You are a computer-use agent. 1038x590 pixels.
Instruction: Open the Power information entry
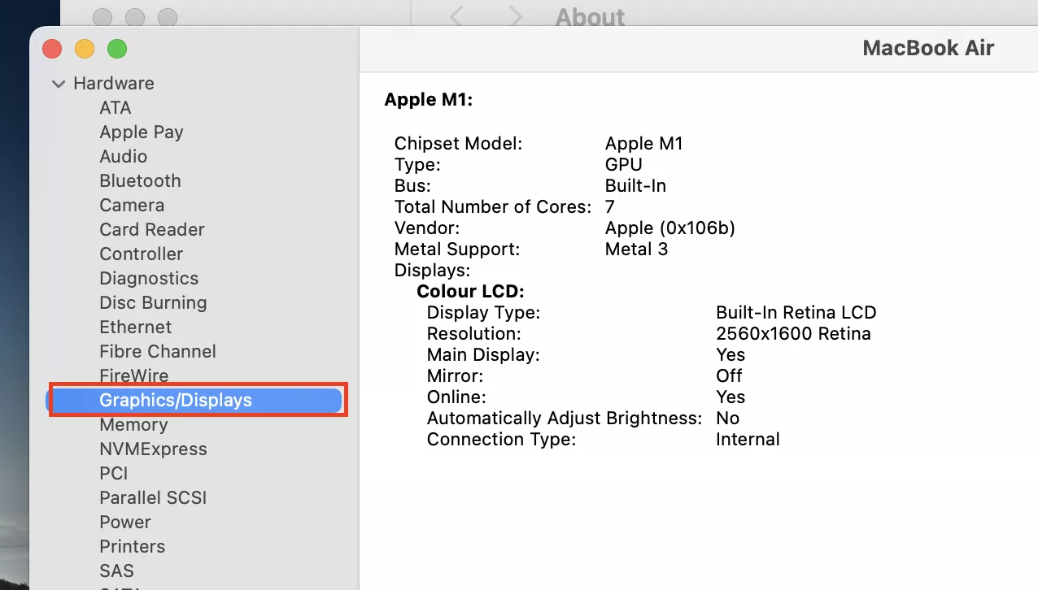coord(124,523)
